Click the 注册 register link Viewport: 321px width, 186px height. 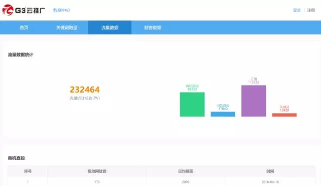(x=311, y=10)
